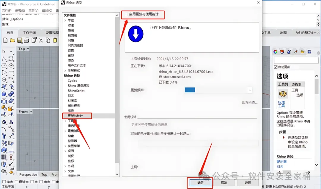Toggle the 端点 osnap checkbox
The height and width of the screenshot is (189, 321).
tap(4, 182)
